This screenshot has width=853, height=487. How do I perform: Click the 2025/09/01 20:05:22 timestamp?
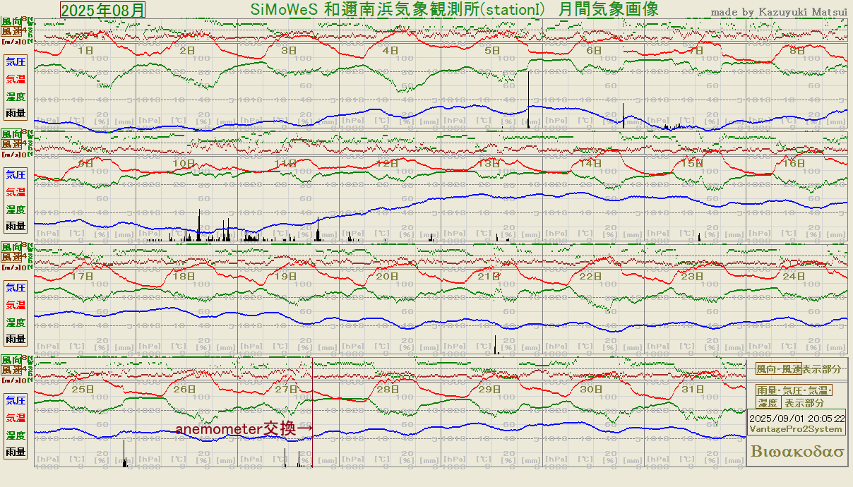[x=797, y=418]
